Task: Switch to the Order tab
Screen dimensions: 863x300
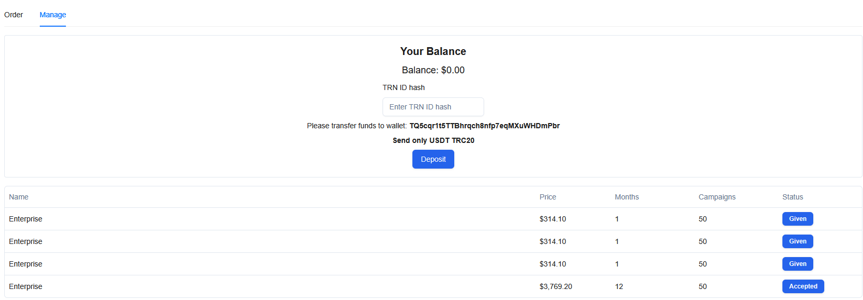Action: pos(14,15)
